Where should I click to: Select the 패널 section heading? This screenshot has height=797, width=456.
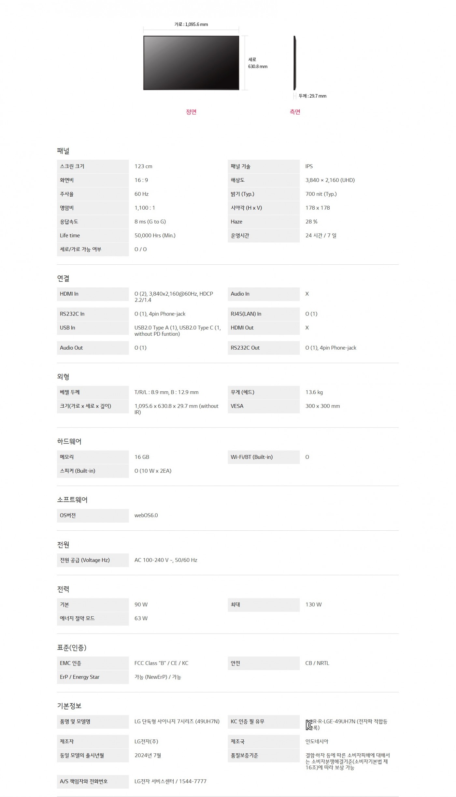[x=63, y=151]
